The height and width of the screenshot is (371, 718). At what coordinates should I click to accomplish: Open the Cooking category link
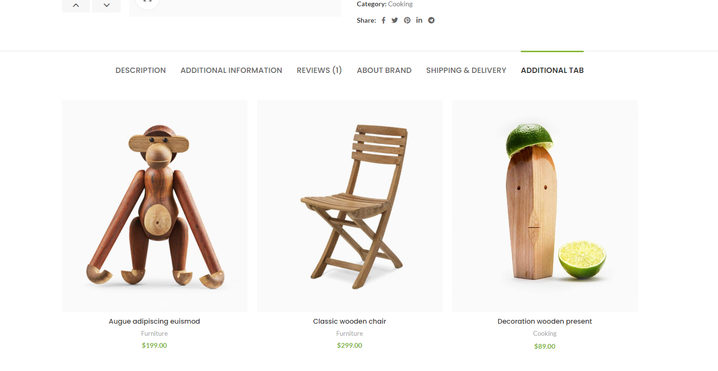click(x=400, y=4)
